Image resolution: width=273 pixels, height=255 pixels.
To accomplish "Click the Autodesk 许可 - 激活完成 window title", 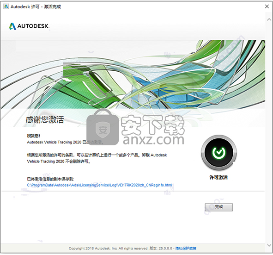I will click(x=36, y=6).
